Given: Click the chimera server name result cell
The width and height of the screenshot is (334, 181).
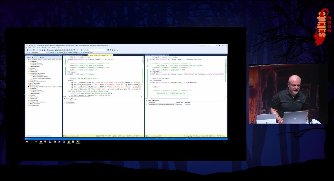Looking at the screenshot, I should pos(162,104).
